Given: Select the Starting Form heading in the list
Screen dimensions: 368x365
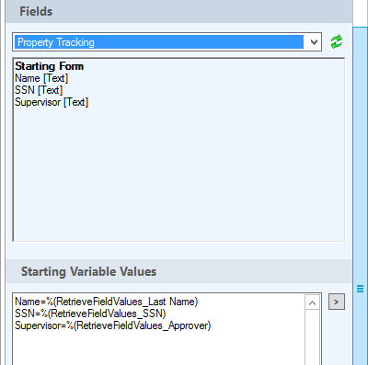Looking at the screenshot, I should click(x=49, y=66).
